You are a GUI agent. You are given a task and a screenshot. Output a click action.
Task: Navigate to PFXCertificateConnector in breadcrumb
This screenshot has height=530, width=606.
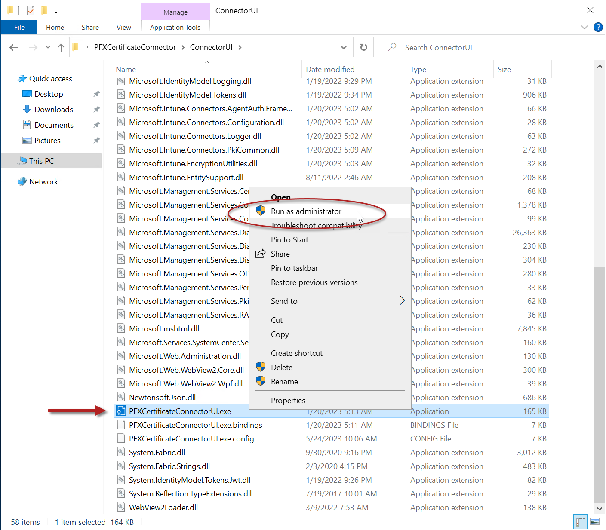click(x=135, y=47)
